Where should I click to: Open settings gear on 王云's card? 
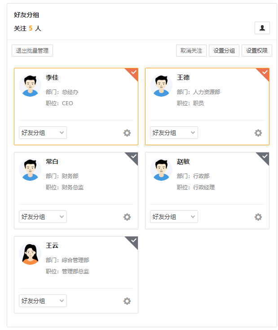tap(127, 301)
